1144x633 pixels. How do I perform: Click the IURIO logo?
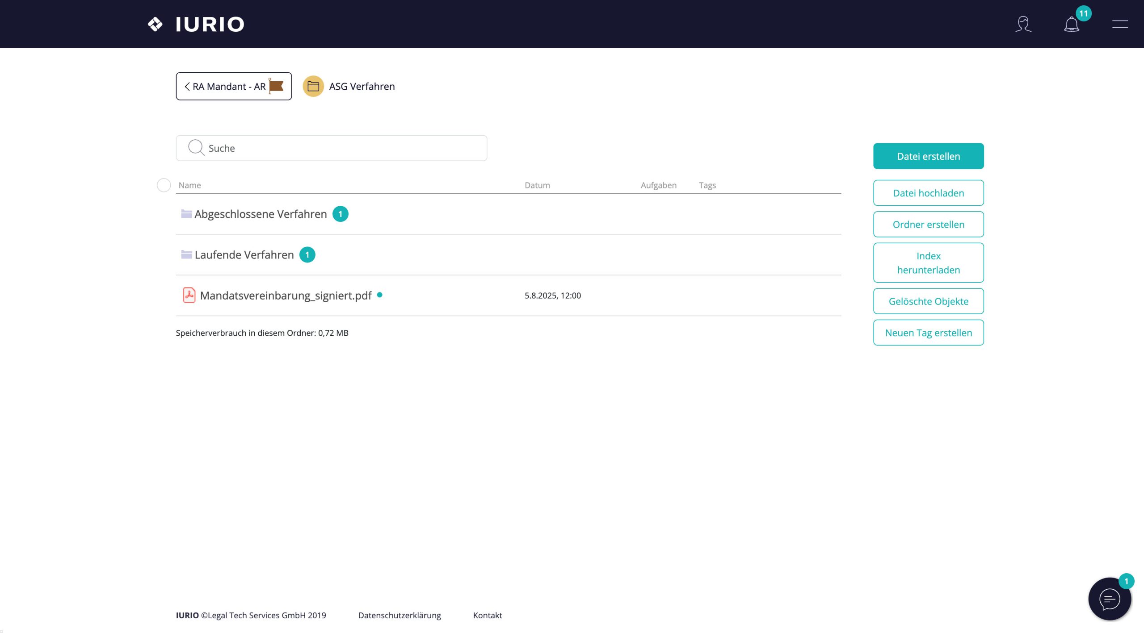coord(196,24)
